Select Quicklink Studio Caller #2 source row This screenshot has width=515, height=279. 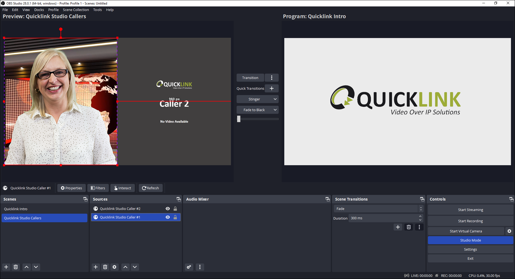coord(136,209)
